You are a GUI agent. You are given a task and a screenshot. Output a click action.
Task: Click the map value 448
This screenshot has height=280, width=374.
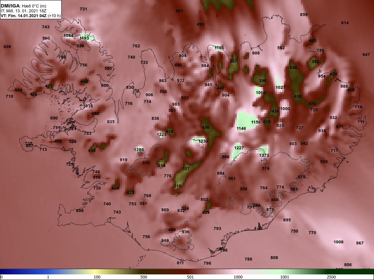pyautogui.click(x=84, y=81)
